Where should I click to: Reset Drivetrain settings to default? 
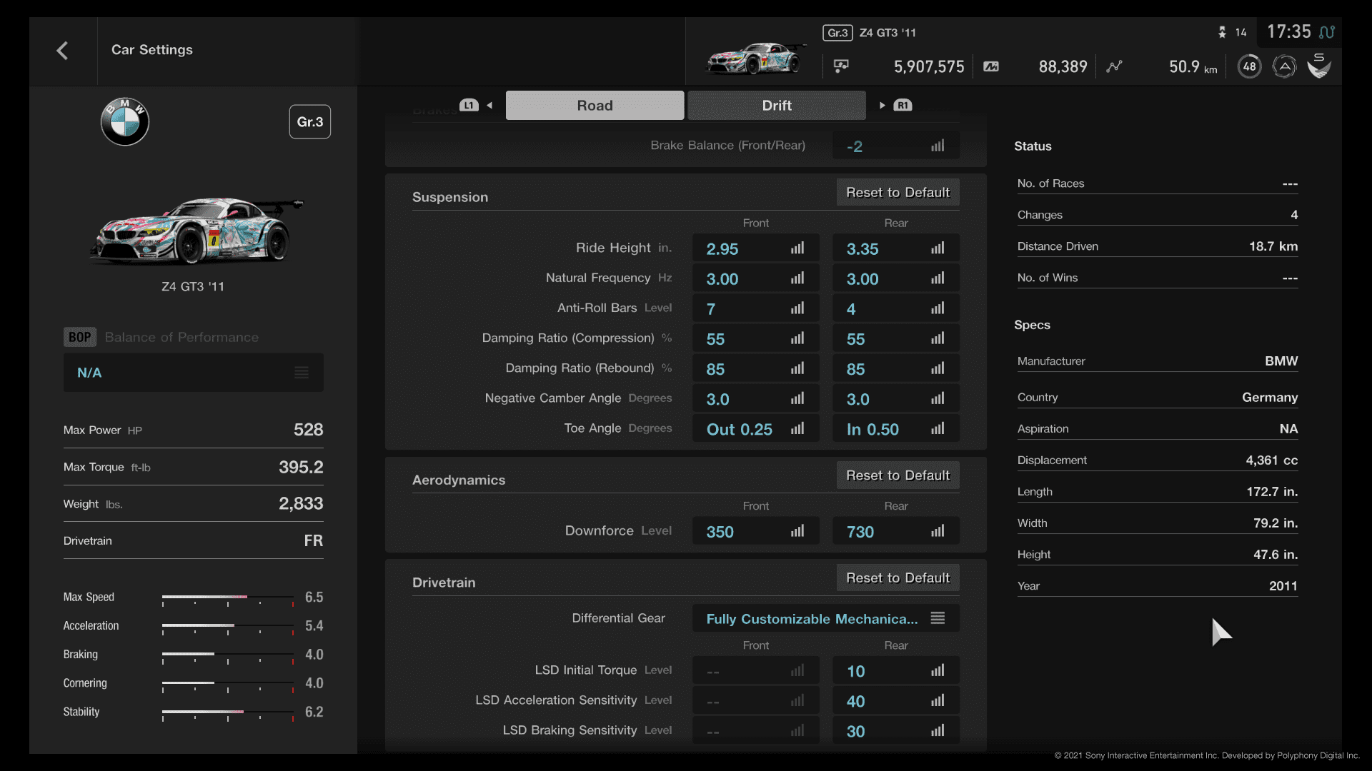point(898,578)
